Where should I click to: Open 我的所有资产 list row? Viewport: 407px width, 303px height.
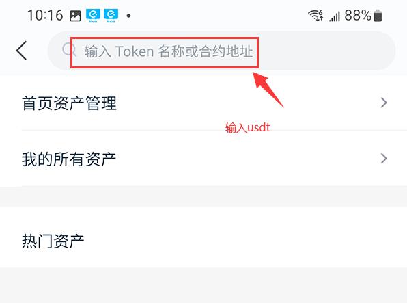[x=203, y=159]
